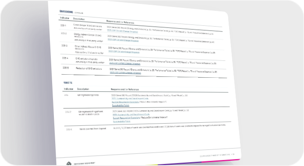The image size is (304, 166).
Task: Open the CDP Climate Change Response link in row 305-2
Action: 123,40
